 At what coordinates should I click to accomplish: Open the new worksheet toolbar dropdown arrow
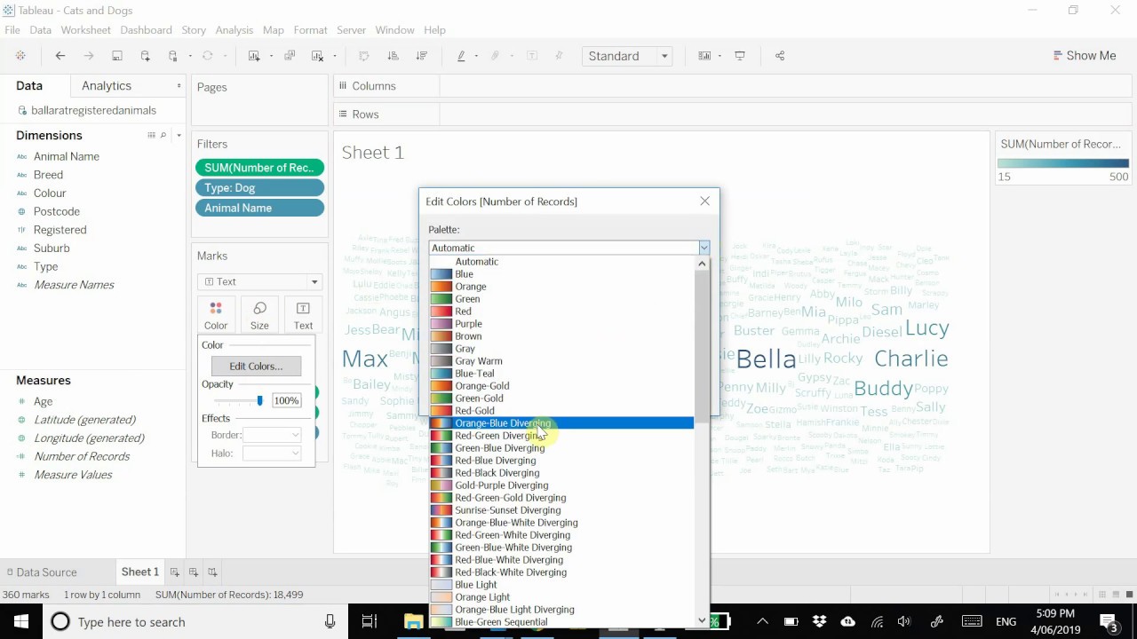click(269, 56)
